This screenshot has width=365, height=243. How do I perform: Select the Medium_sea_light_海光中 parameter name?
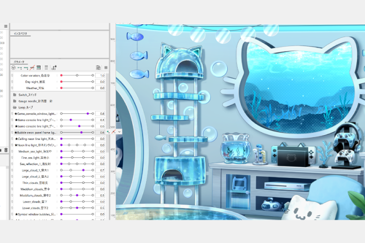pos(35,151)
